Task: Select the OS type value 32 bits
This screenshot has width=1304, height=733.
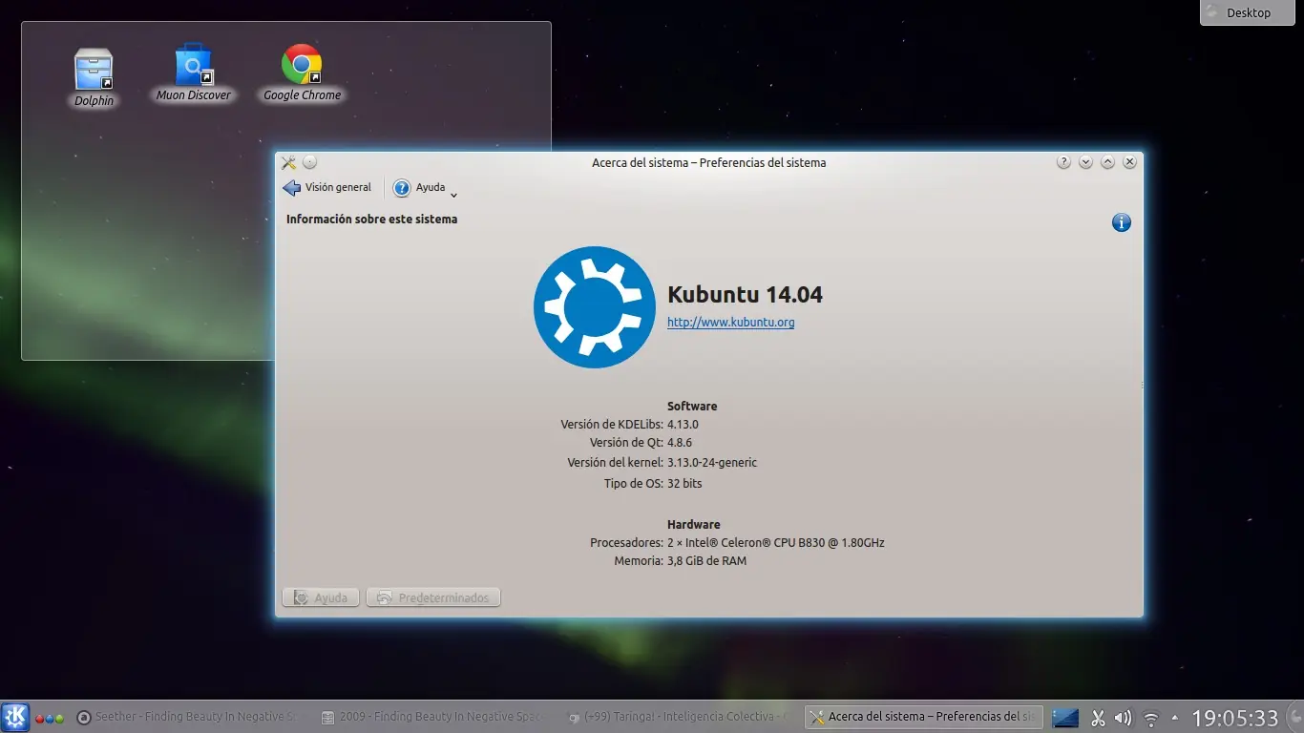Action: coord(684,484)
